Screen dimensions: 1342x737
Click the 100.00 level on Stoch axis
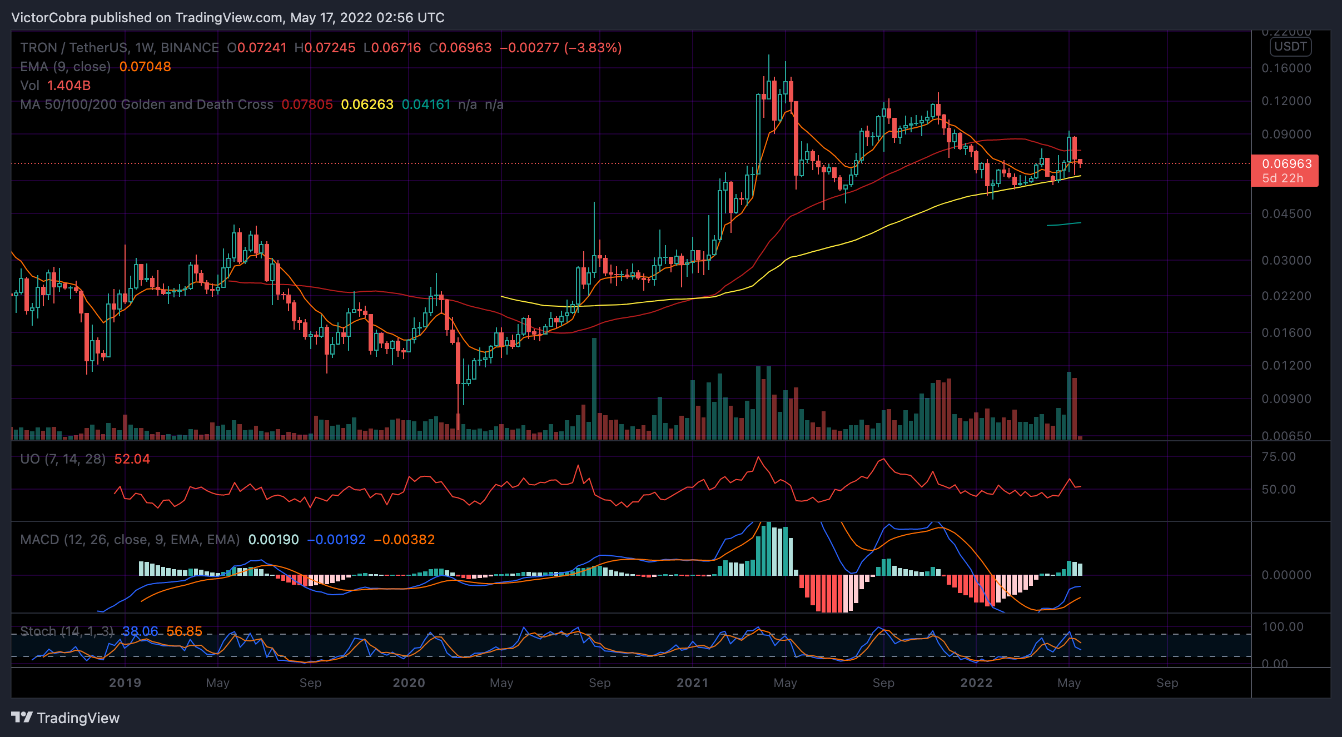[1283, 627]
